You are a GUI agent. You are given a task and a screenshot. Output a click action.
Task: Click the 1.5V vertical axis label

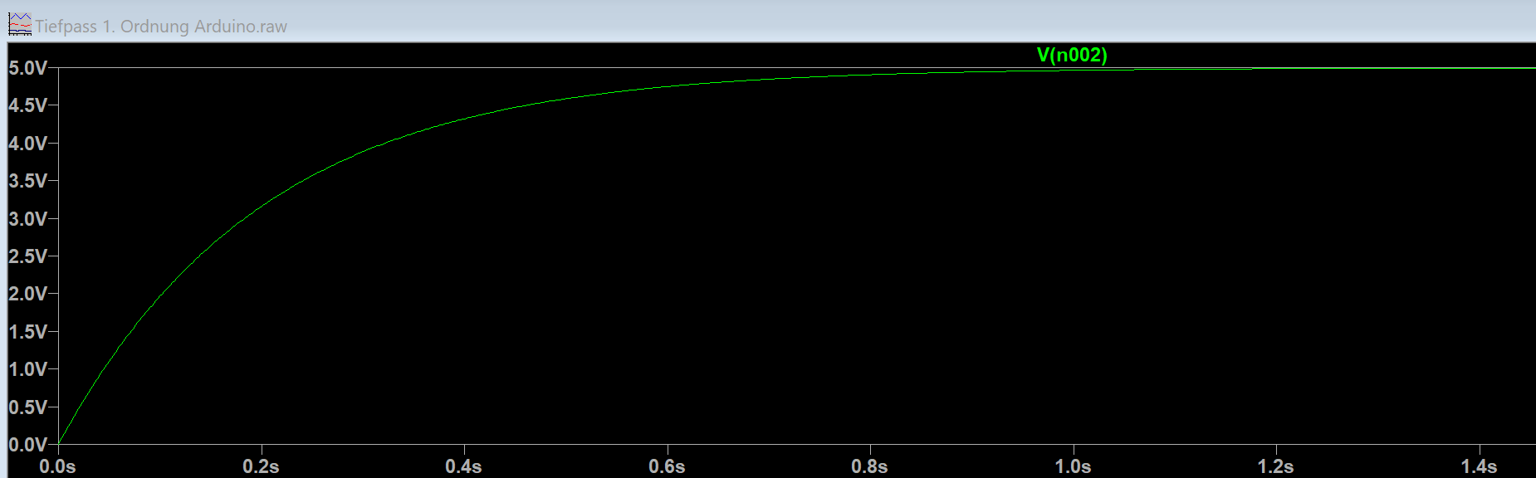pos(28,332)
